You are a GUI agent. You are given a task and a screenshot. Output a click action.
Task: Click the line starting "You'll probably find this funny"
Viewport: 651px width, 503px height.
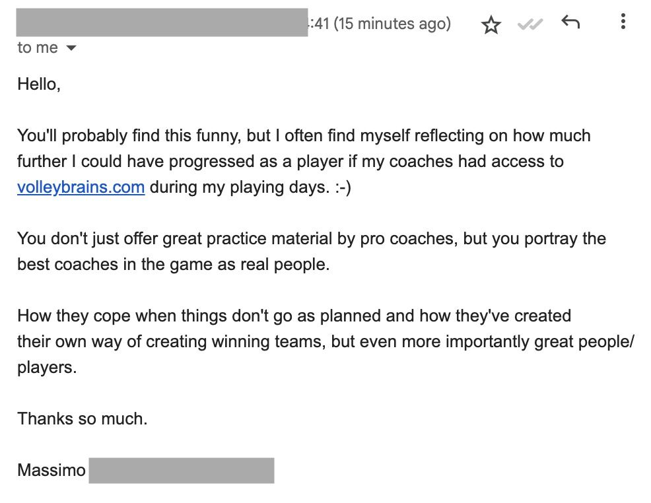304,136
